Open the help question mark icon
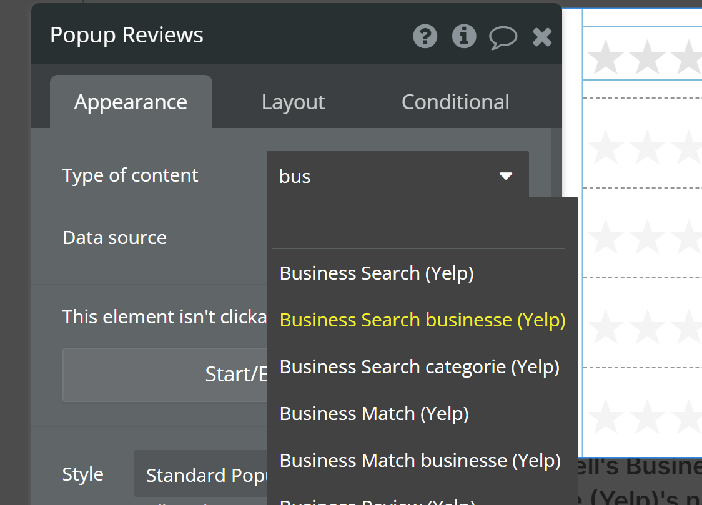Viewport: 702px width, 505px height. coord(425,36)
